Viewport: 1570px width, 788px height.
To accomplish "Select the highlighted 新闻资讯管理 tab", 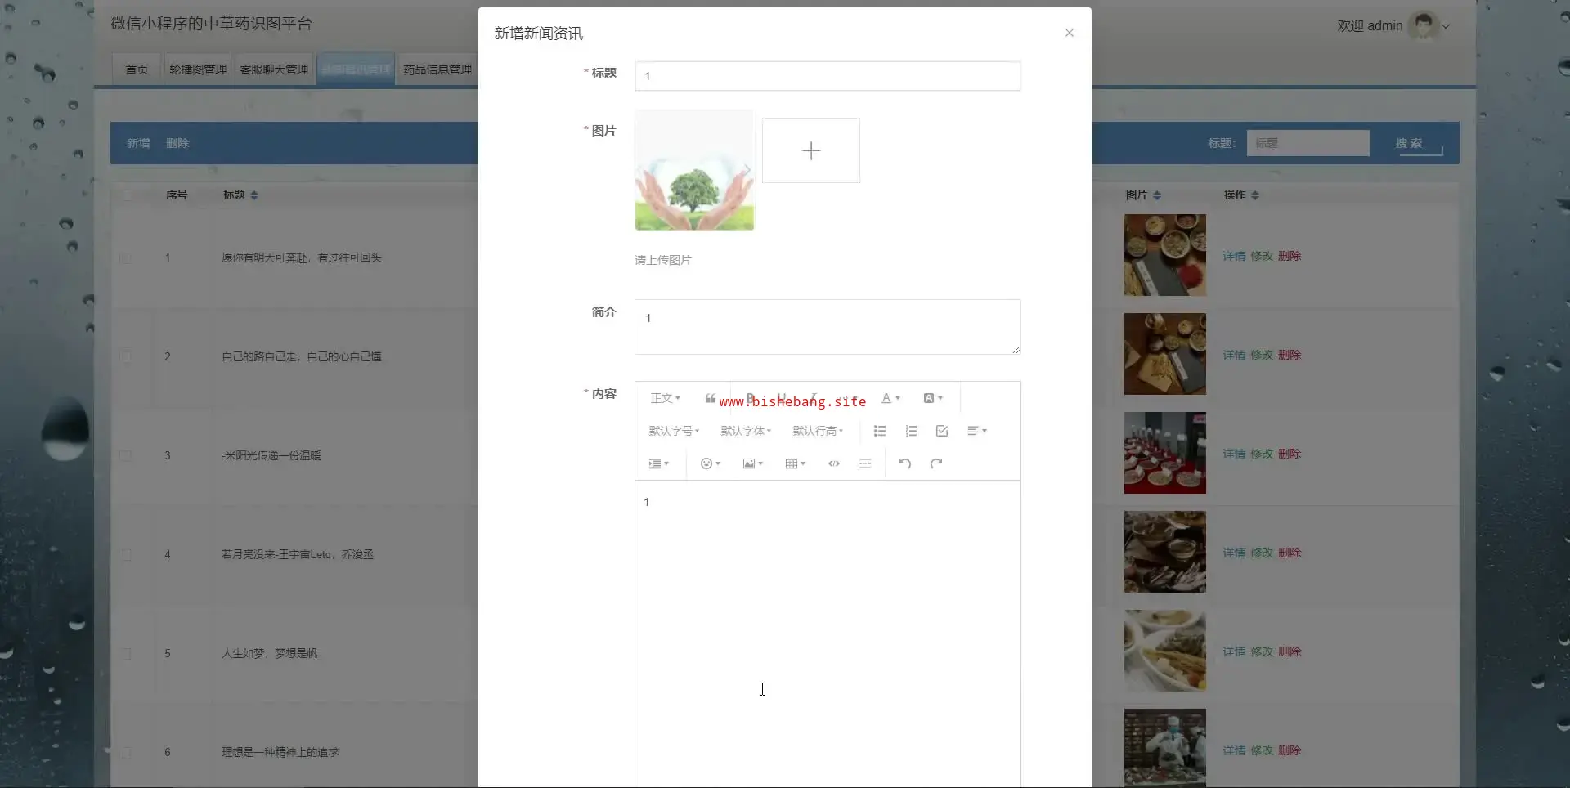I will [356, 69].
